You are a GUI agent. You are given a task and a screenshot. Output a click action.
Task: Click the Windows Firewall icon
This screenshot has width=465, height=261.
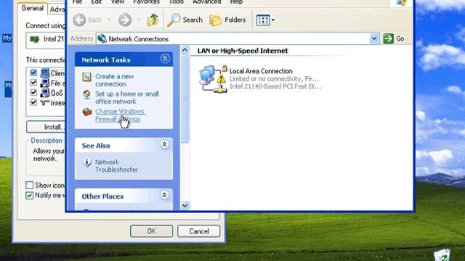point(87,112)
